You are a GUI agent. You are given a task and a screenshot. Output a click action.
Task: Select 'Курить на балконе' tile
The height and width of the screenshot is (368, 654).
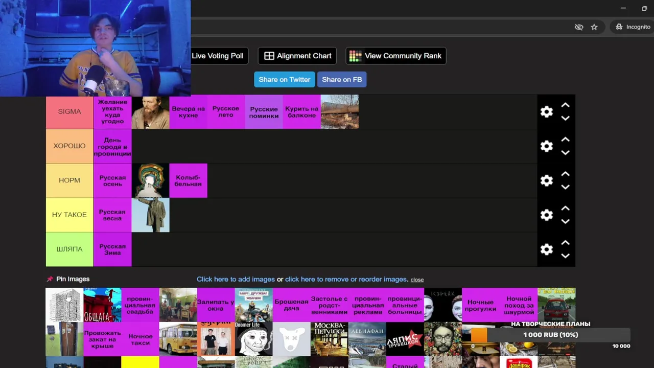tap(301, 111)
